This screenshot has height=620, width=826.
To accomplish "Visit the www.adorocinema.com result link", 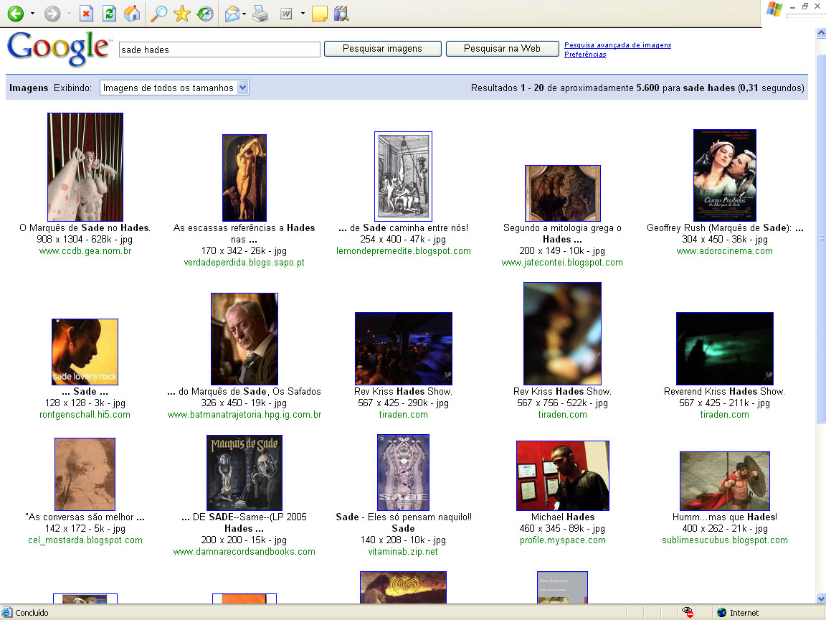I will [724, 251].
